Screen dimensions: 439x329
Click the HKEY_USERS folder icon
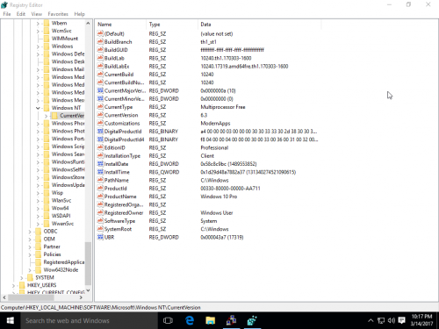click(22, 285)
